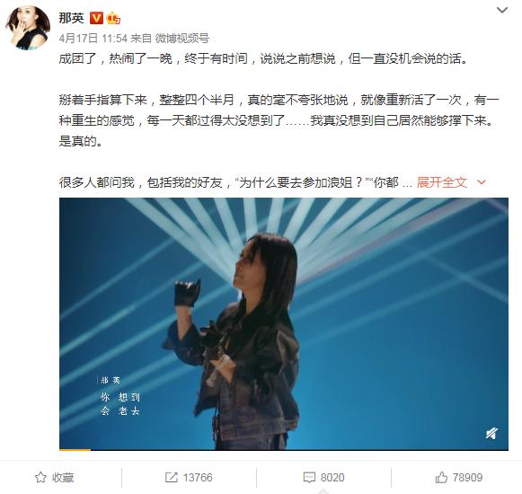Viewport: 522px width, 494px height.
Task: Click the 微博视频号 source link
Action: pos(182,39)
